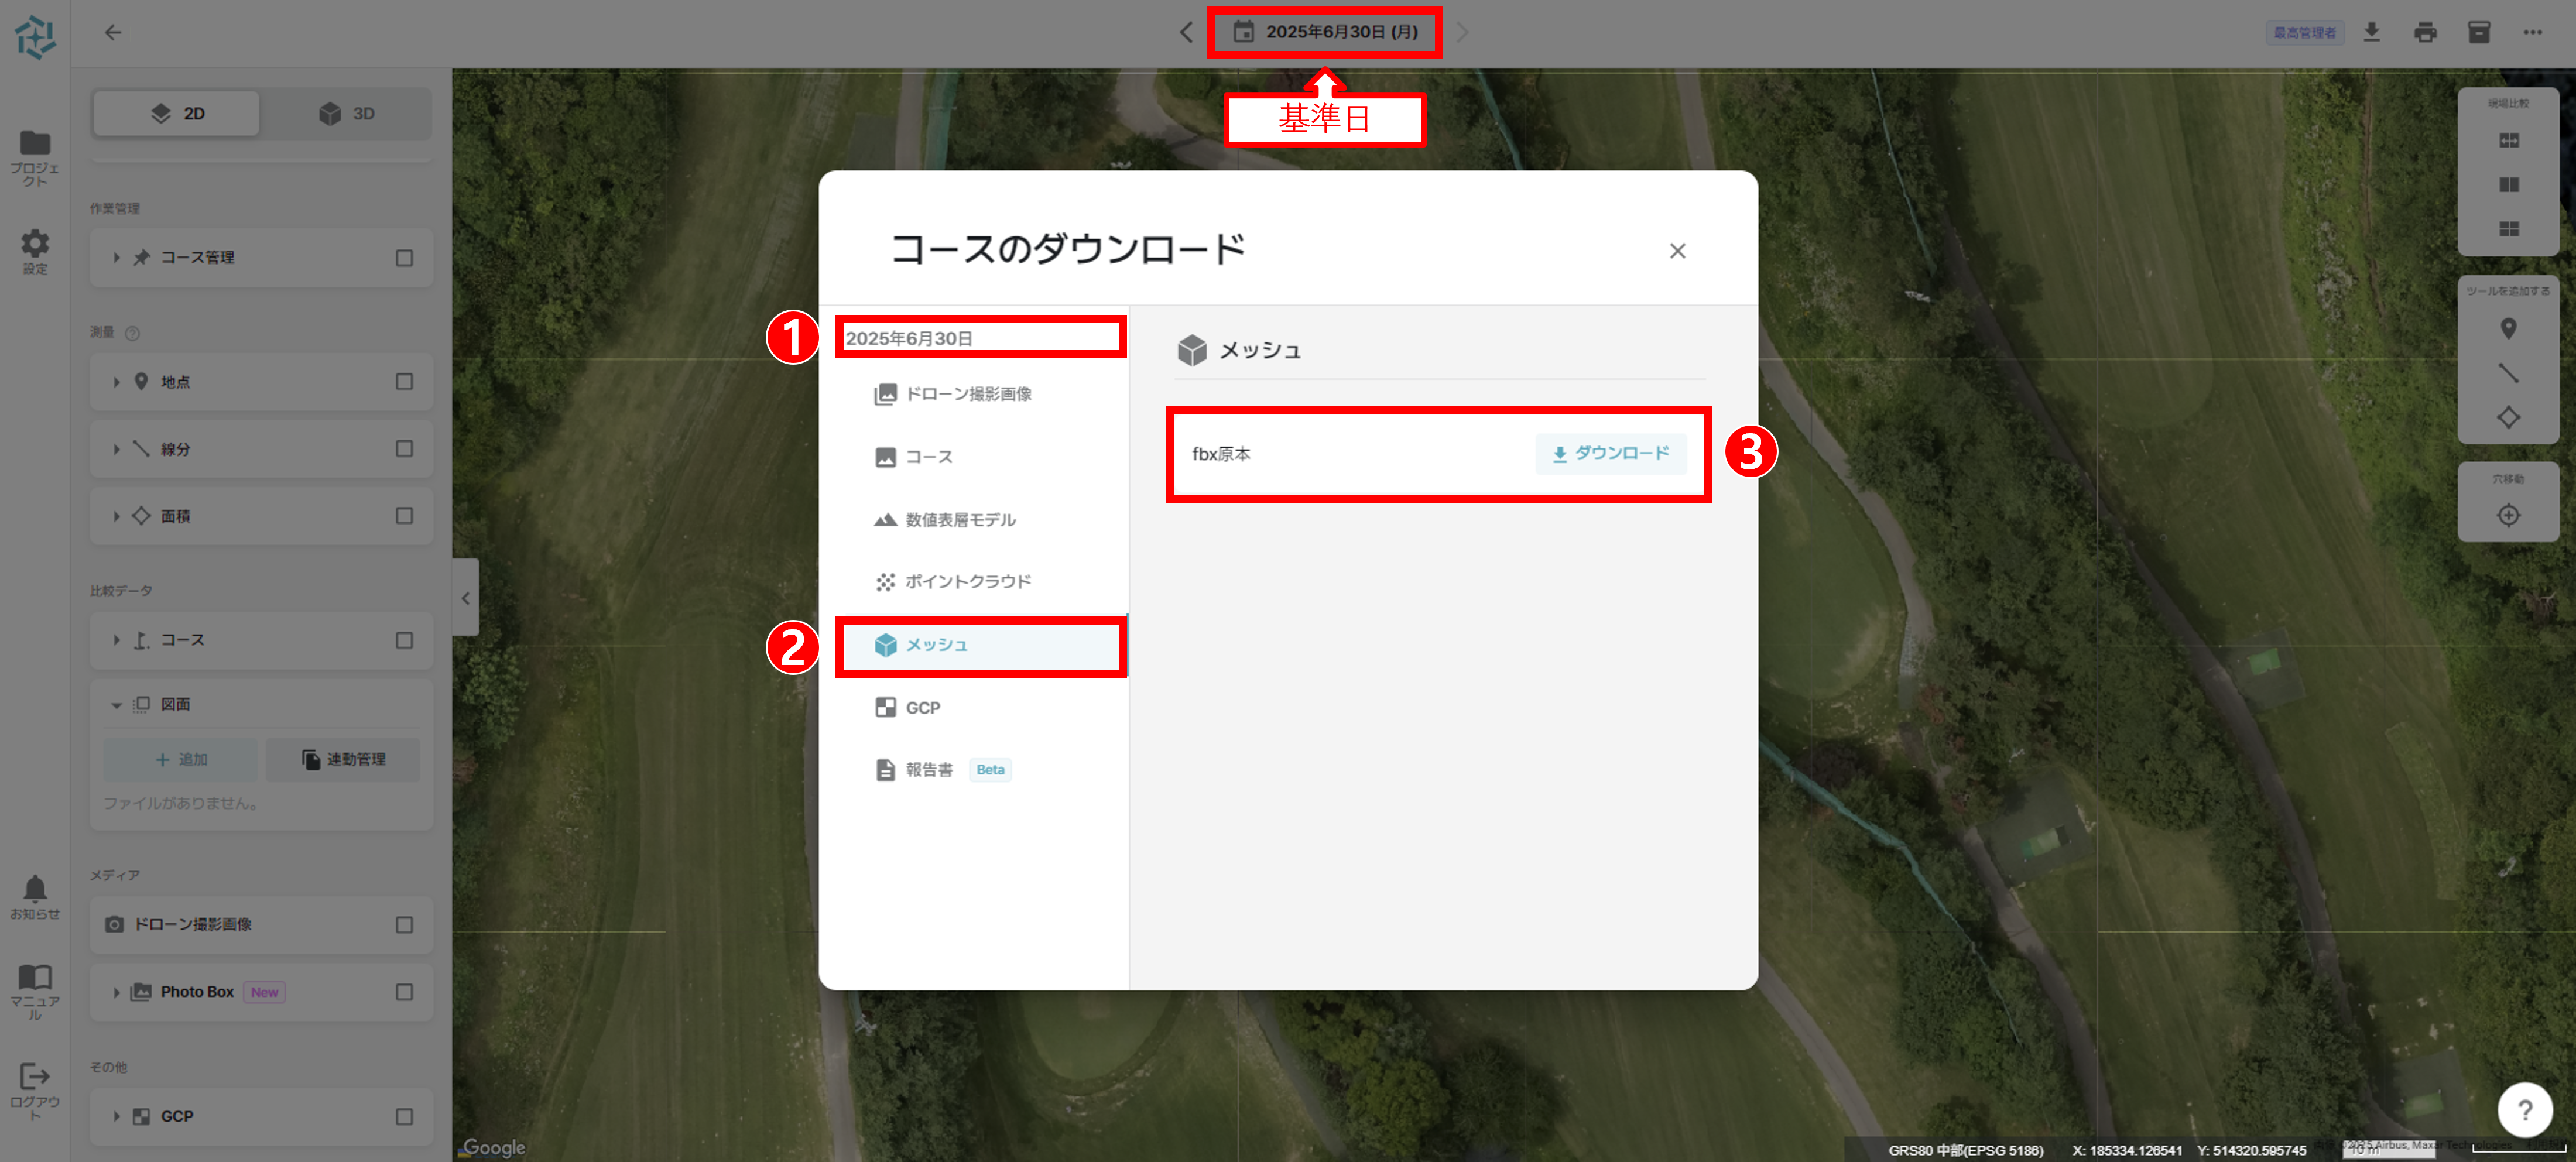Click the download icon in top toolbar
Image resolution: width=2576 pixels, height=1162 pixels.
(2371, 32)
